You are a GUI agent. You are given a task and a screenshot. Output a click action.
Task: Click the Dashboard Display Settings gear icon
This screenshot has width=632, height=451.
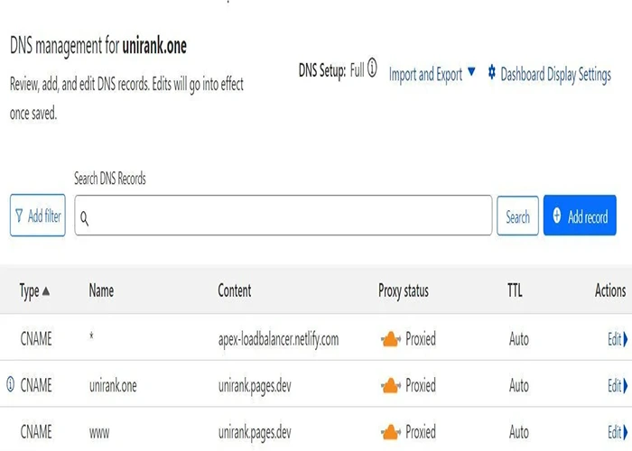click(491, 72)
